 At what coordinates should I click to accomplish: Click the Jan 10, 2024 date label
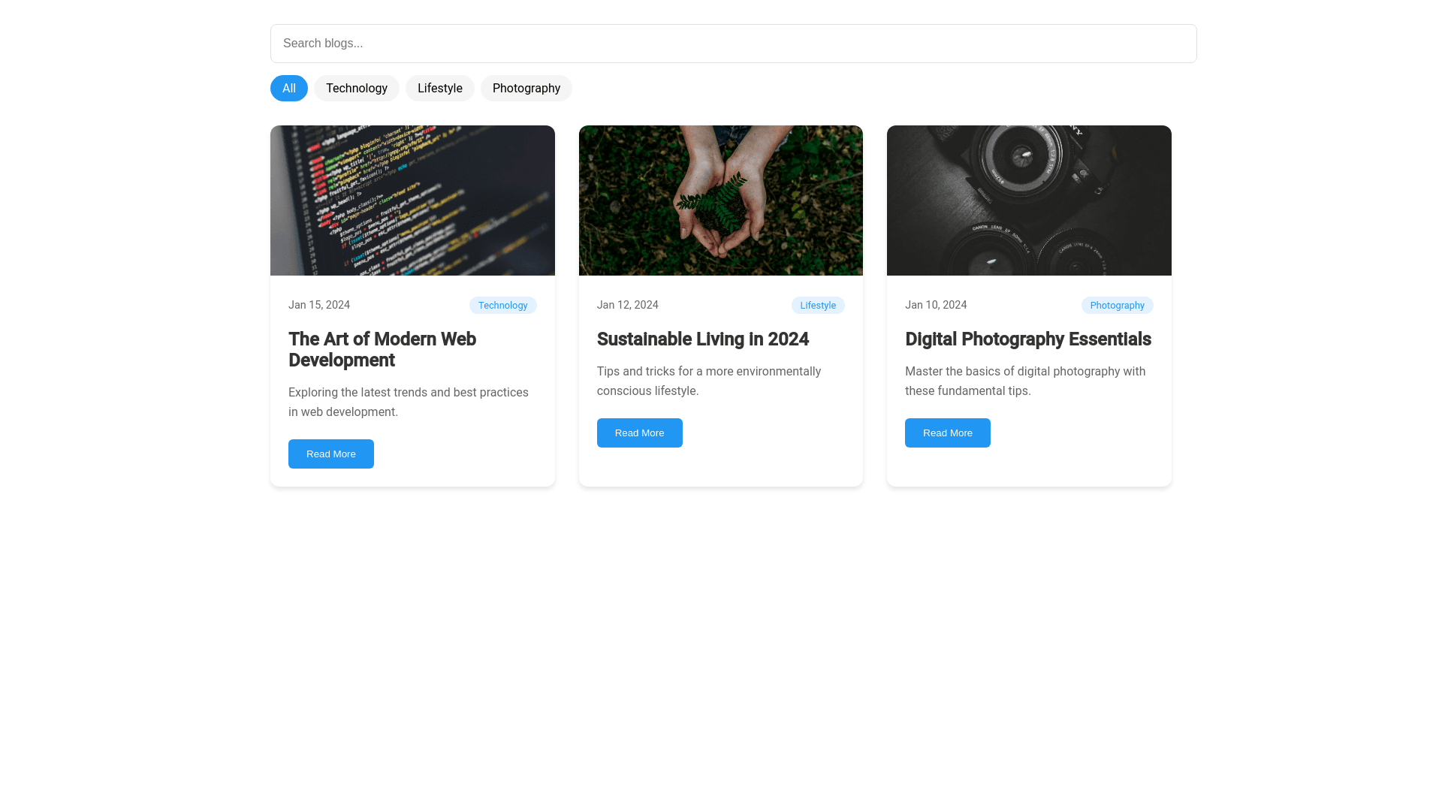(x=936, y=305)
